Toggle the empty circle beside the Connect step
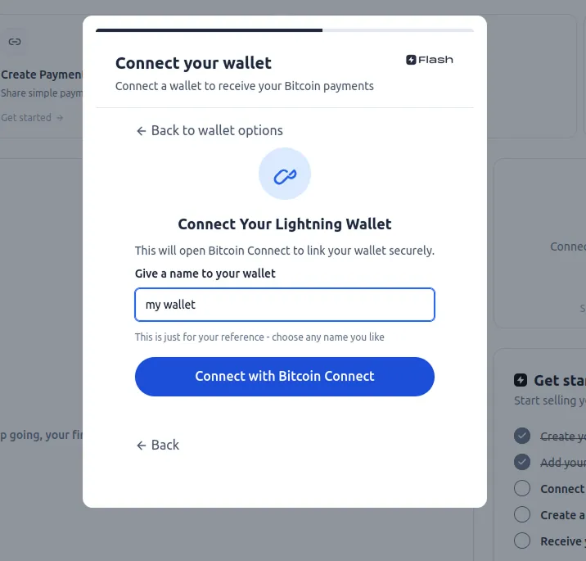The height and width of the screenshot is (561, 586). tap(522, 488)
